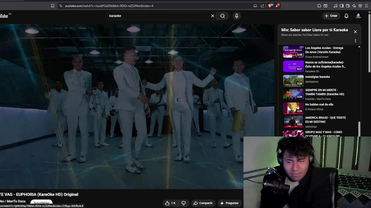
Task: Click the Echoe Entertainment channel name
Action: (317, 57)
